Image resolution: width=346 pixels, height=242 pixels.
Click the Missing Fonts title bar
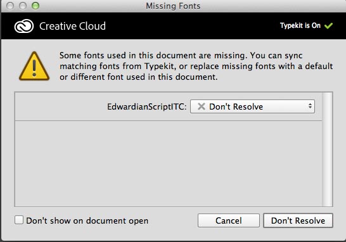point(173,6)
